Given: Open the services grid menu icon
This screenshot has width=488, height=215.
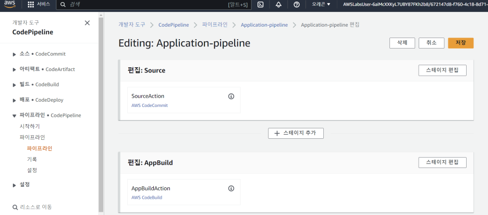Looking at the screenshot, I should point(31,5).
